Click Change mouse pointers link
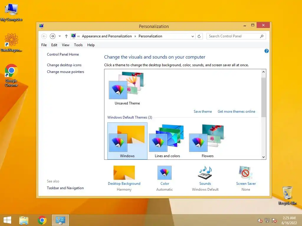 point(65,72)
